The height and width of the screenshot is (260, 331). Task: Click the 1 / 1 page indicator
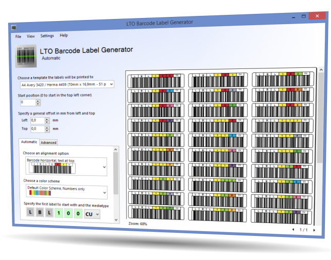point(304,230)
